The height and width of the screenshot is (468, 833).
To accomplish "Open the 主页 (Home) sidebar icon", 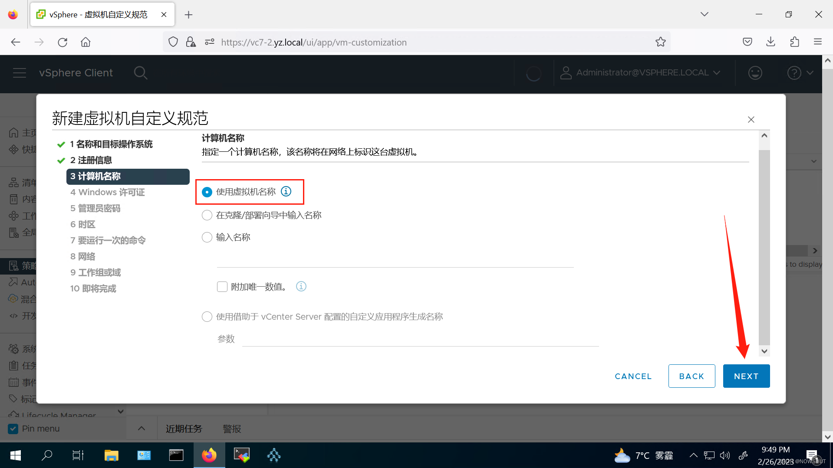I will point(14,132).
